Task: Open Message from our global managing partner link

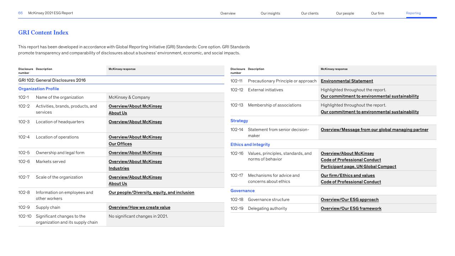Action: tap(374, 130)
